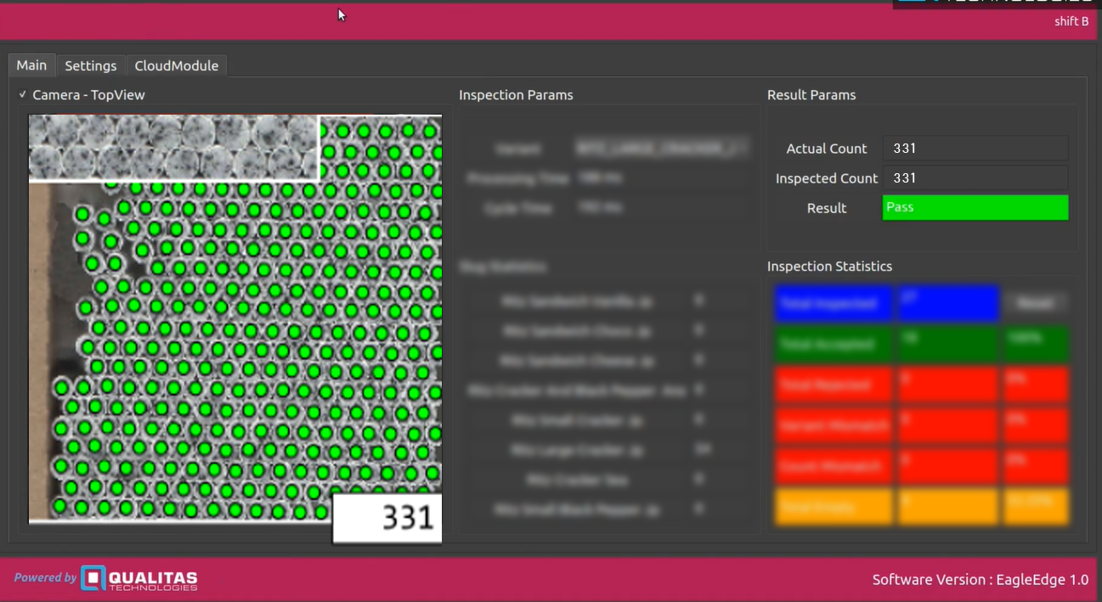Click the blurred Reset button in Inspection Statistics

pos(1036,303)
